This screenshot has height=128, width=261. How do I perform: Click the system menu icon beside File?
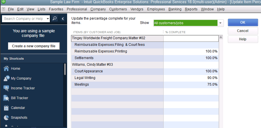tap(3, 9)
